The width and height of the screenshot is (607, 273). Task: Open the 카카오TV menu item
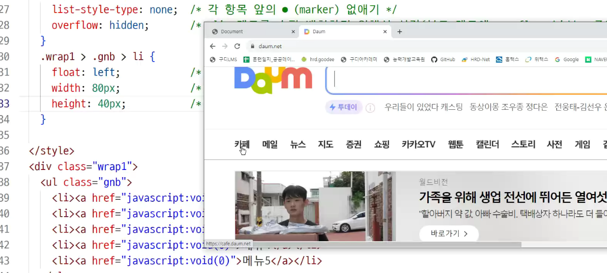point(419,144)
